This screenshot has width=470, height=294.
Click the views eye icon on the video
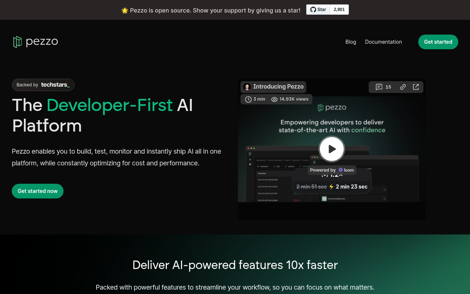pos(274,99)
